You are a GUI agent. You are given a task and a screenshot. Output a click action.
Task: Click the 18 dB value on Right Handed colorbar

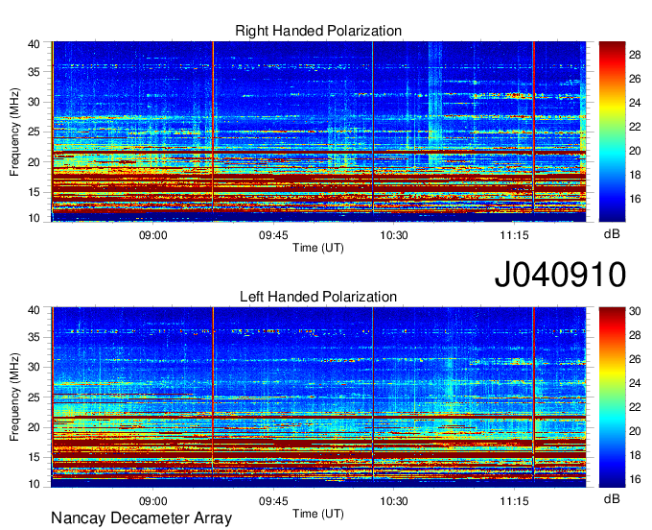pos(635,175)
